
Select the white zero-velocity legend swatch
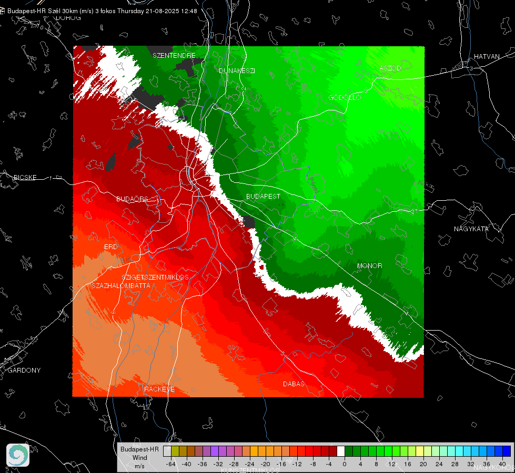click(341, 451)
